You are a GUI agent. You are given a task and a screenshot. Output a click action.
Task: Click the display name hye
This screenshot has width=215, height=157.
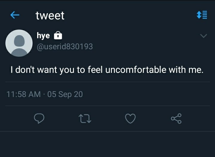pos(43,36)
